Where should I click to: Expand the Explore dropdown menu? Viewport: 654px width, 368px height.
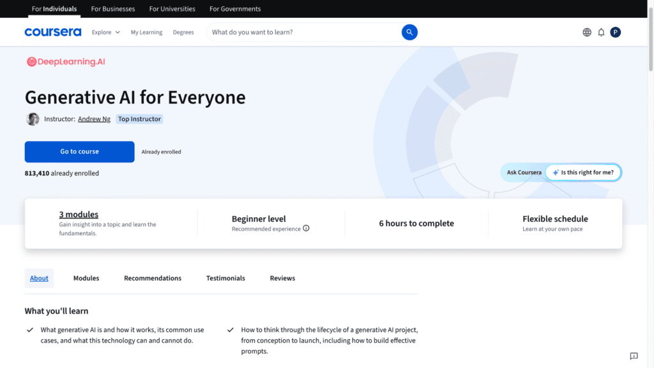click(x=105, y=32)
